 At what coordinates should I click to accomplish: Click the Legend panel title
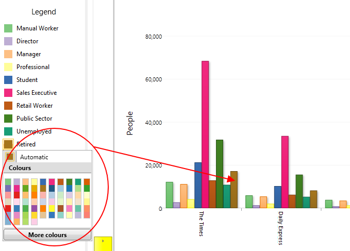tap(44, 12)
